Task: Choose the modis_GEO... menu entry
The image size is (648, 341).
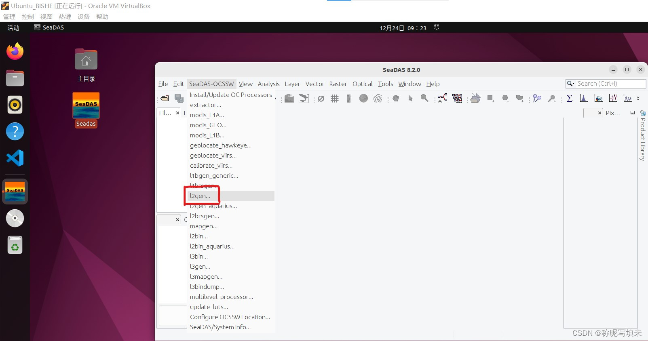Action: click(x=231, y=125)
